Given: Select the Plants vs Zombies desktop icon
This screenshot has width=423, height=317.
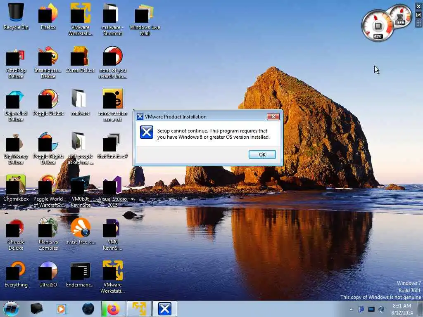Looking at the screenshot, I should pyautogui.click(x=48, y=234).
